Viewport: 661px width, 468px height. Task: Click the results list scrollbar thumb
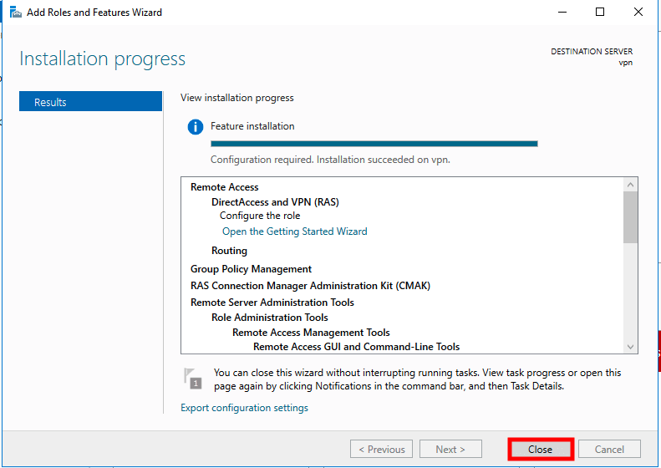coord(631,216)
